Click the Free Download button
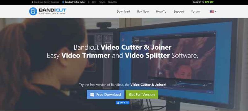Screen dimensions: 248x111 pos(105,94)
